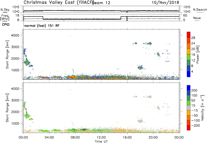Click the 'Nave' legend label
Viewport: 207px width, 143px height.
click(x=197, y=18)
